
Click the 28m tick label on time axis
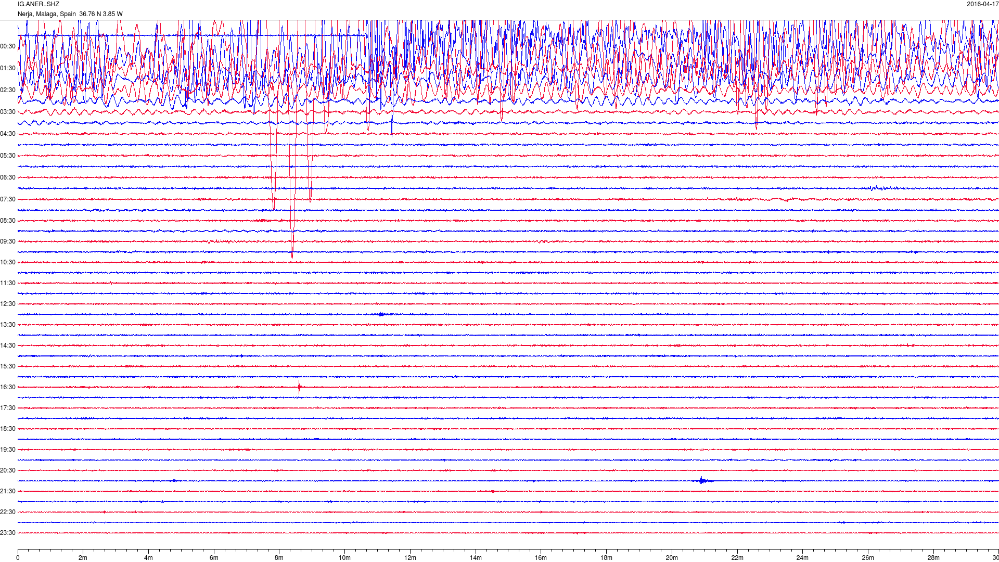(933, 558)
